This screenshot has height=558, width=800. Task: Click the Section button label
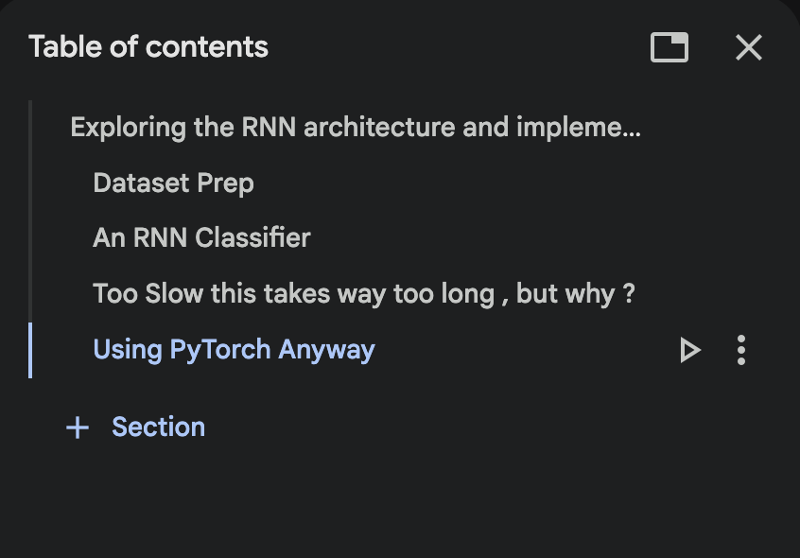pos(158,427)
